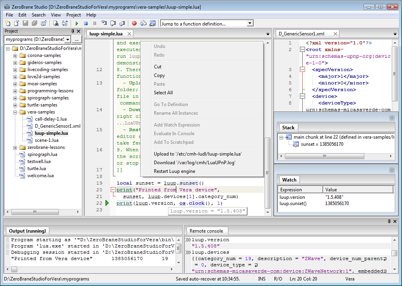Select the Output (running) tab
402x286 pixels.
coord(27,231)
